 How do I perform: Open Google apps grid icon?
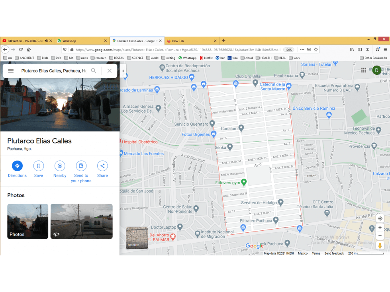364,70
